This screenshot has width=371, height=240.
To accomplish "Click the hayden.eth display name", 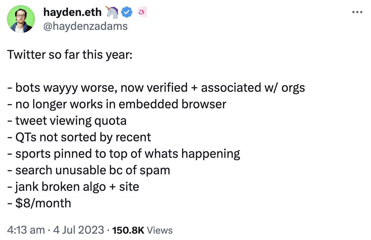I will pyautogui.click(x=73, y=12).
